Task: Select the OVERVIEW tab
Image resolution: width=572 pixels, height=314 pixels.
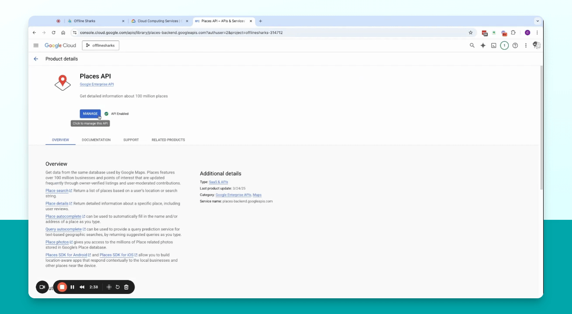Action: [61, 140]
